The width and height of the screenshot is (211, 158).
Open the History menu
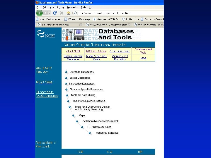coord(61,7)
